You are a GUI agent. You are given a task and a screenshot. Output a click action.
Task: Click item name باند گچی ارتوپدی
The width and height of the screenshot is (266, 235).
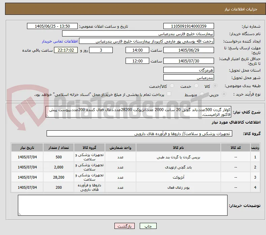coord(178,167)
